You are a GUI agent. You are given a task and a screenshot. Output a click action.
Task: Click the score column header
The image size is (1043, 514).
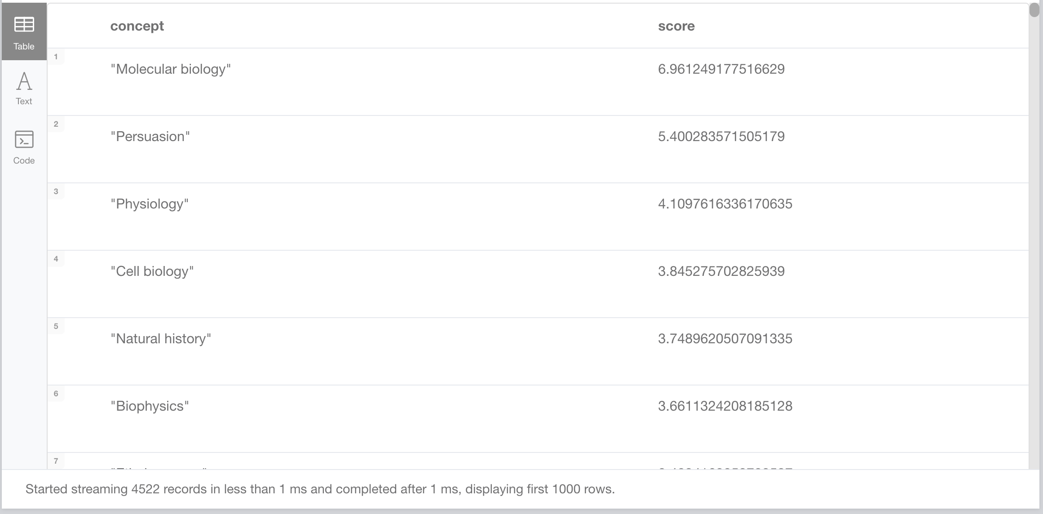click(x=676, y=26)
